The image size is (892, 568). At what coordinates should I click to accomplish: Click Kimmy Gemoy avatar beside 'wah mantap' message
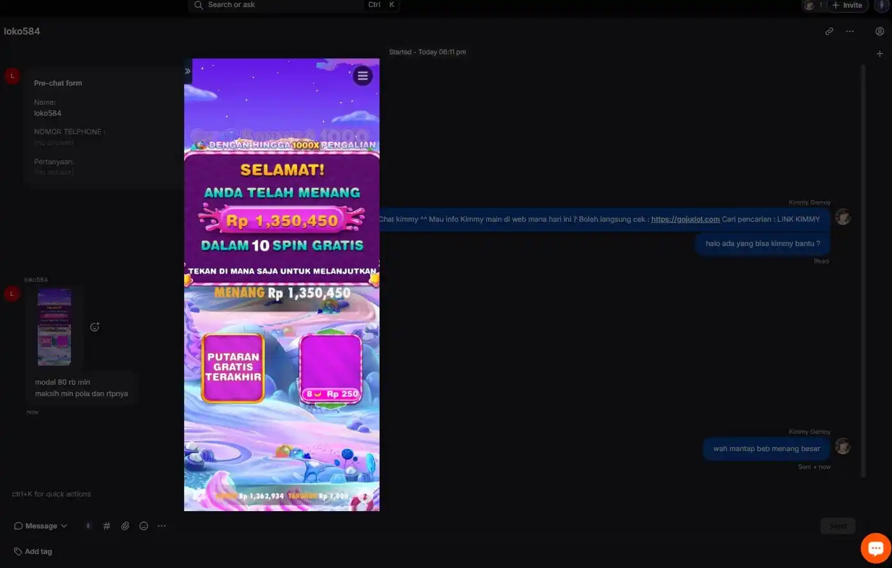[843, 446]
